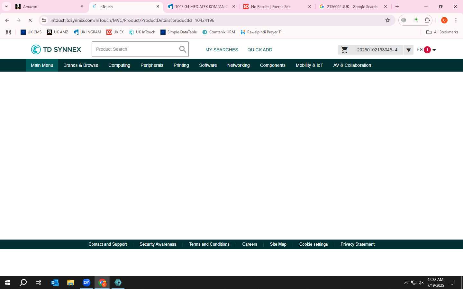Open UK CMS bookmark

click(31, 32)
